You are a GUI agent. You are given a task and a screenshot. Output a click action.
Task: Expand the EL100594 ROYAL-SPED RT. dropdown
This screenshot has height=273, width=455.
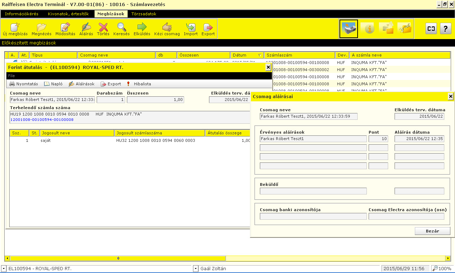[4, 269]
